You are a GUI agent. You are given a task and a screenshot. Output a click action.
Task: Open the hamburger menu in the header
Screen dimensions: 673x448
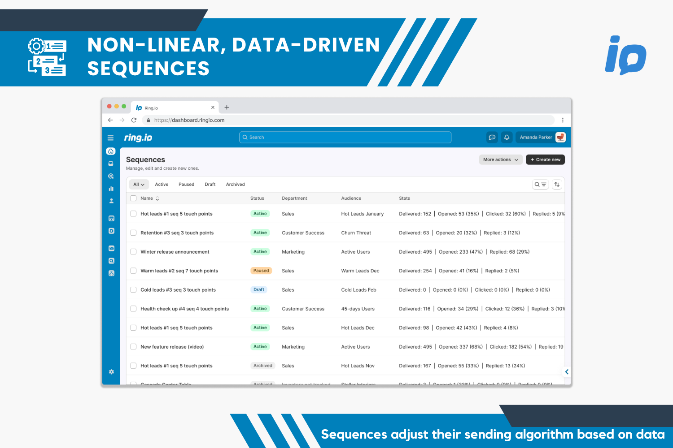[x=110, y=138]
